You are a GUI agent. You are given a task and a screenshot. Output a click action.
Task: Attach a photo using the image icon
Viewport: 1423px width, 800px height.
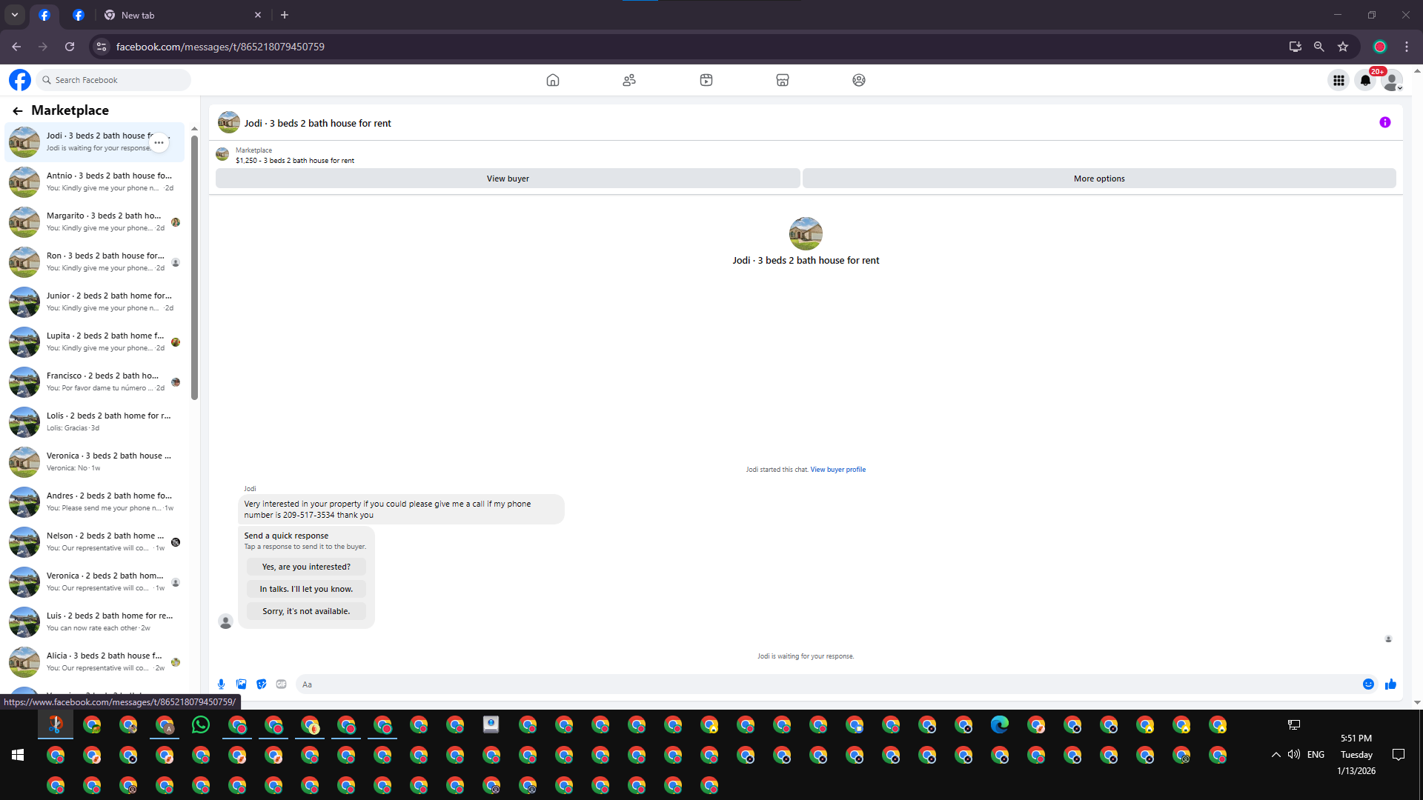[241, 684]
